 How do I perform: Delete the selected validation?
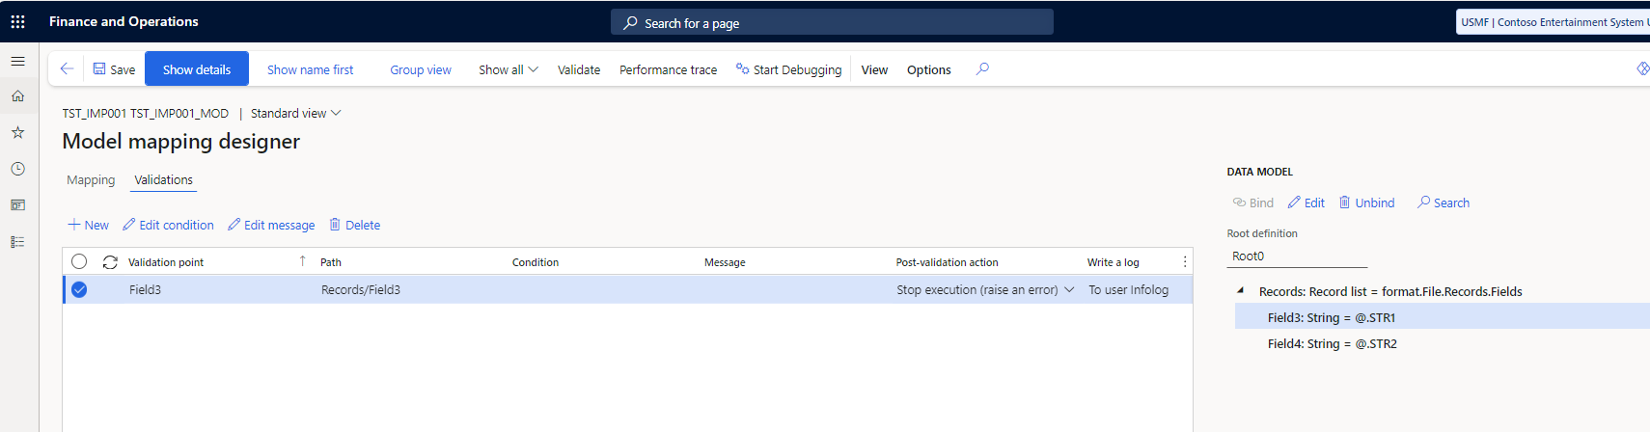[354, 225]
